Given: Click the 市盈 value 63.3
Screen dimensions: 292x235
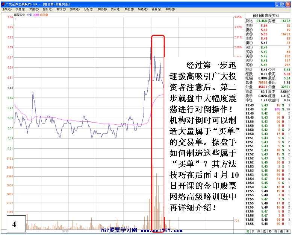Looking at the screenshot, I should click(264, 92).
